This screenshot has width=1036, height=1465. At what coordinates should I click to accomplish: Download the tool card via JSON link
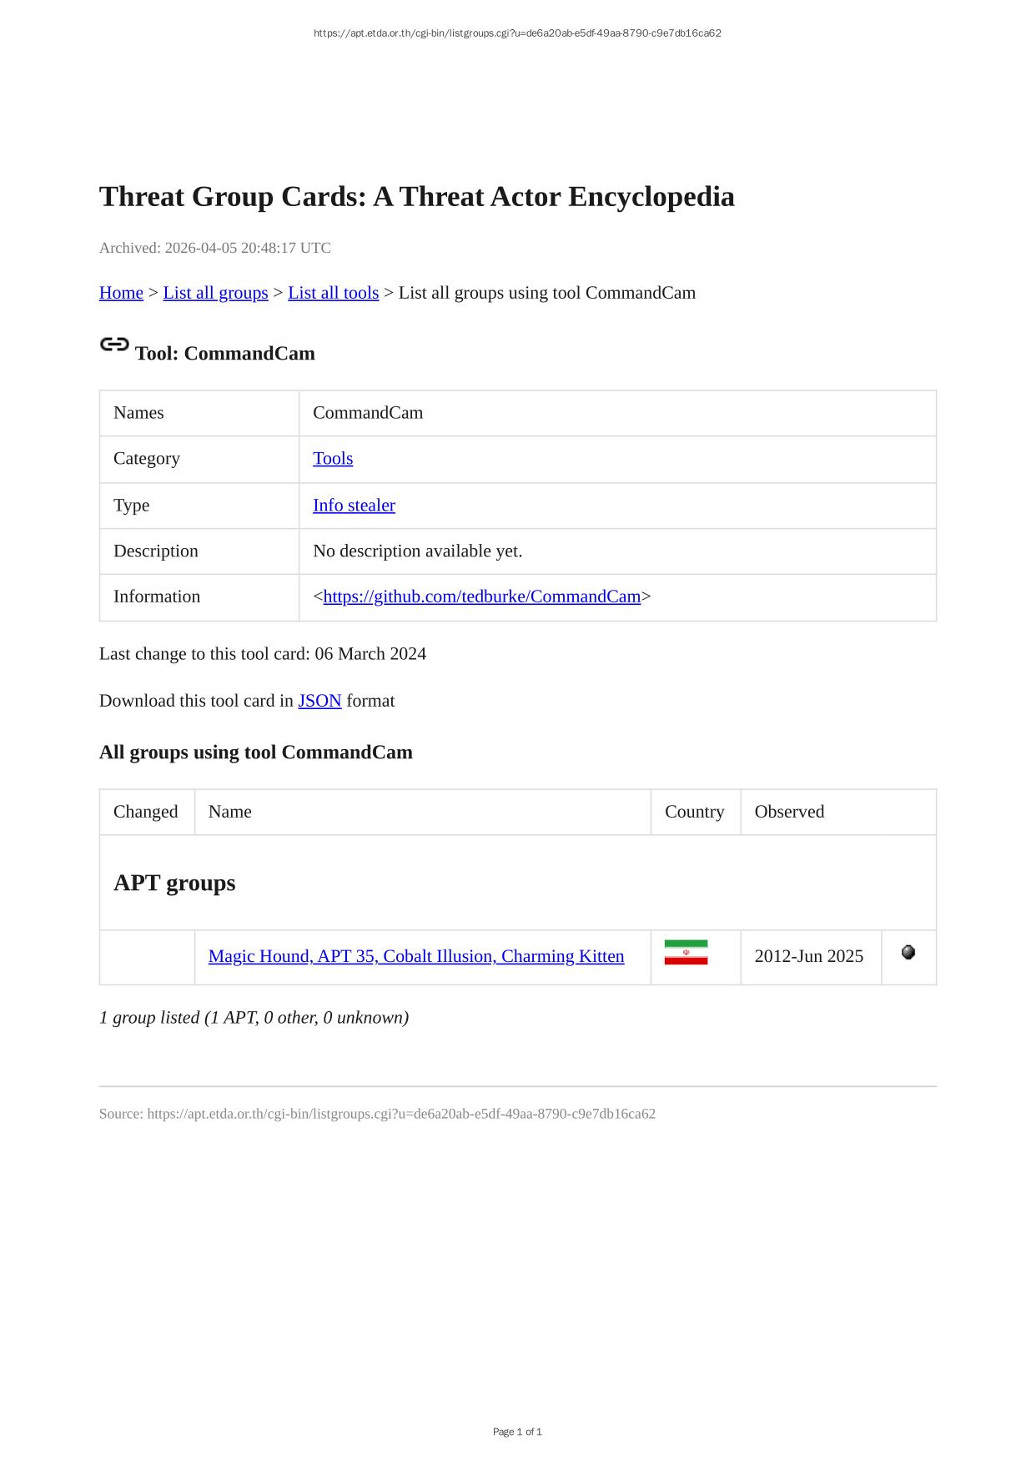(x=319, y=701)
